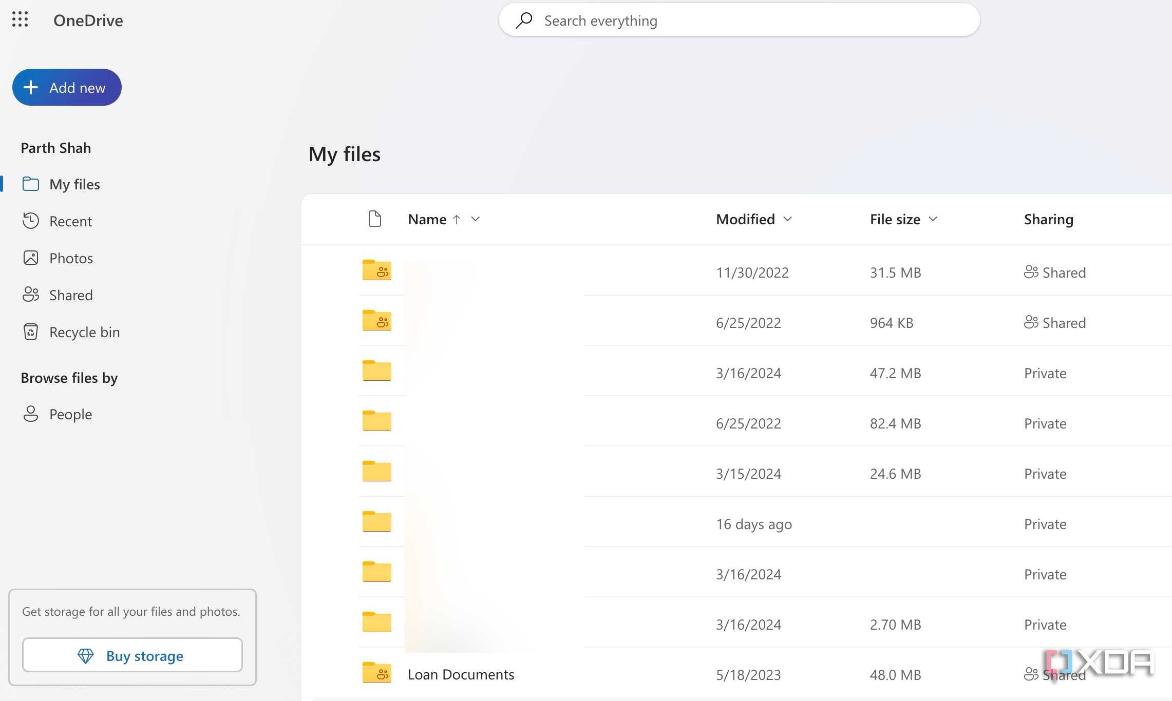The width and height of the screenshot is (1172, 701).
Task: Expand the Modified column dropdown chevron
Action: click(x=787, y=219)
